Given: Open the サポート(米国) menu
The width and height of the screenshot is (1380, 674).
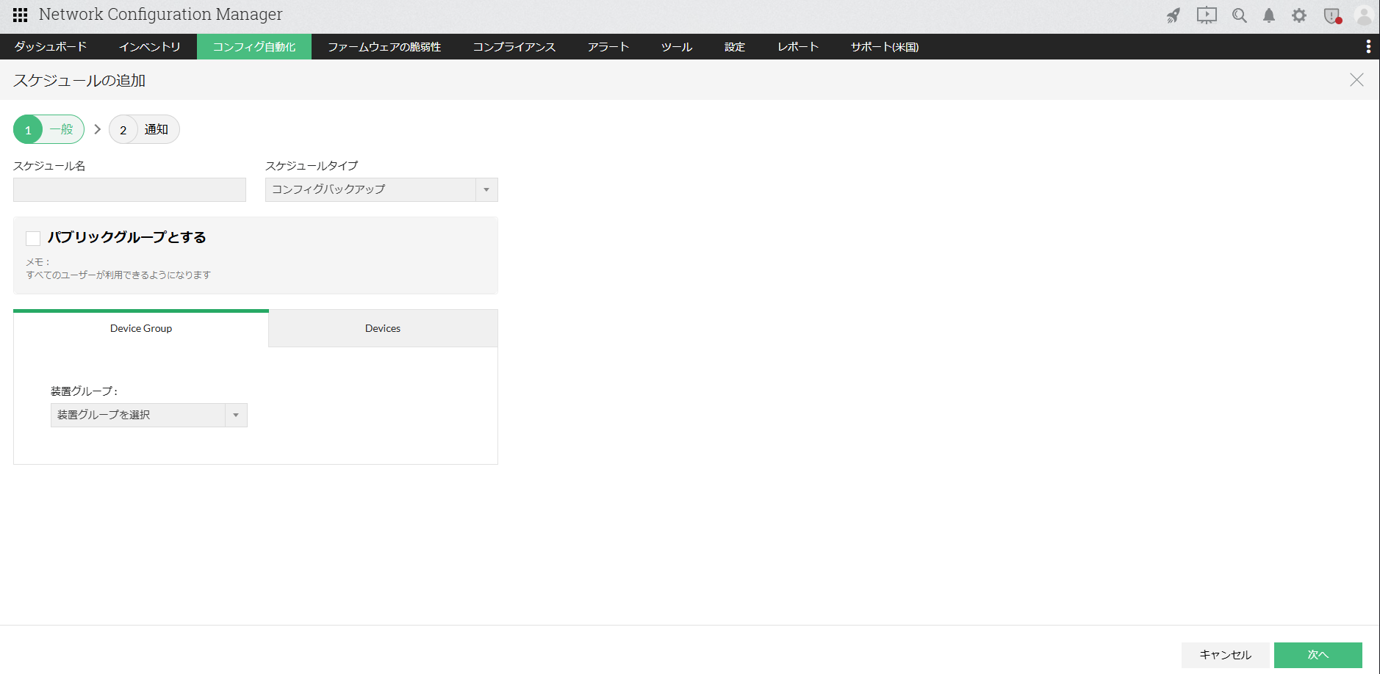Looking at the screenshot, I should tap(885, 47).
